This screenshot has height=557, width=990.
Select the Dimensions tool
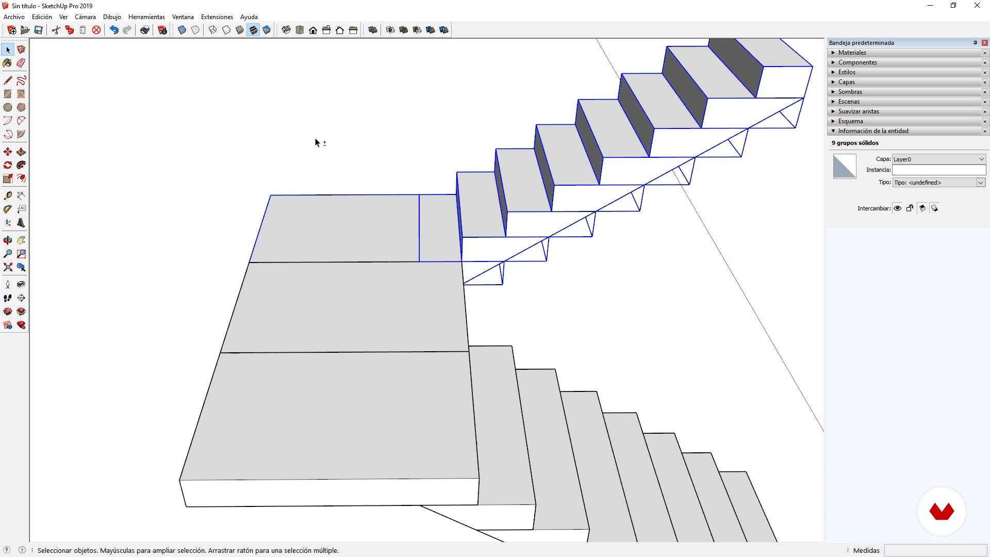(x=21, y=196)
